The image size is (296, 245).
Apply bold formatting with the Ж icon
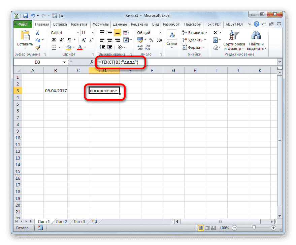54,40
